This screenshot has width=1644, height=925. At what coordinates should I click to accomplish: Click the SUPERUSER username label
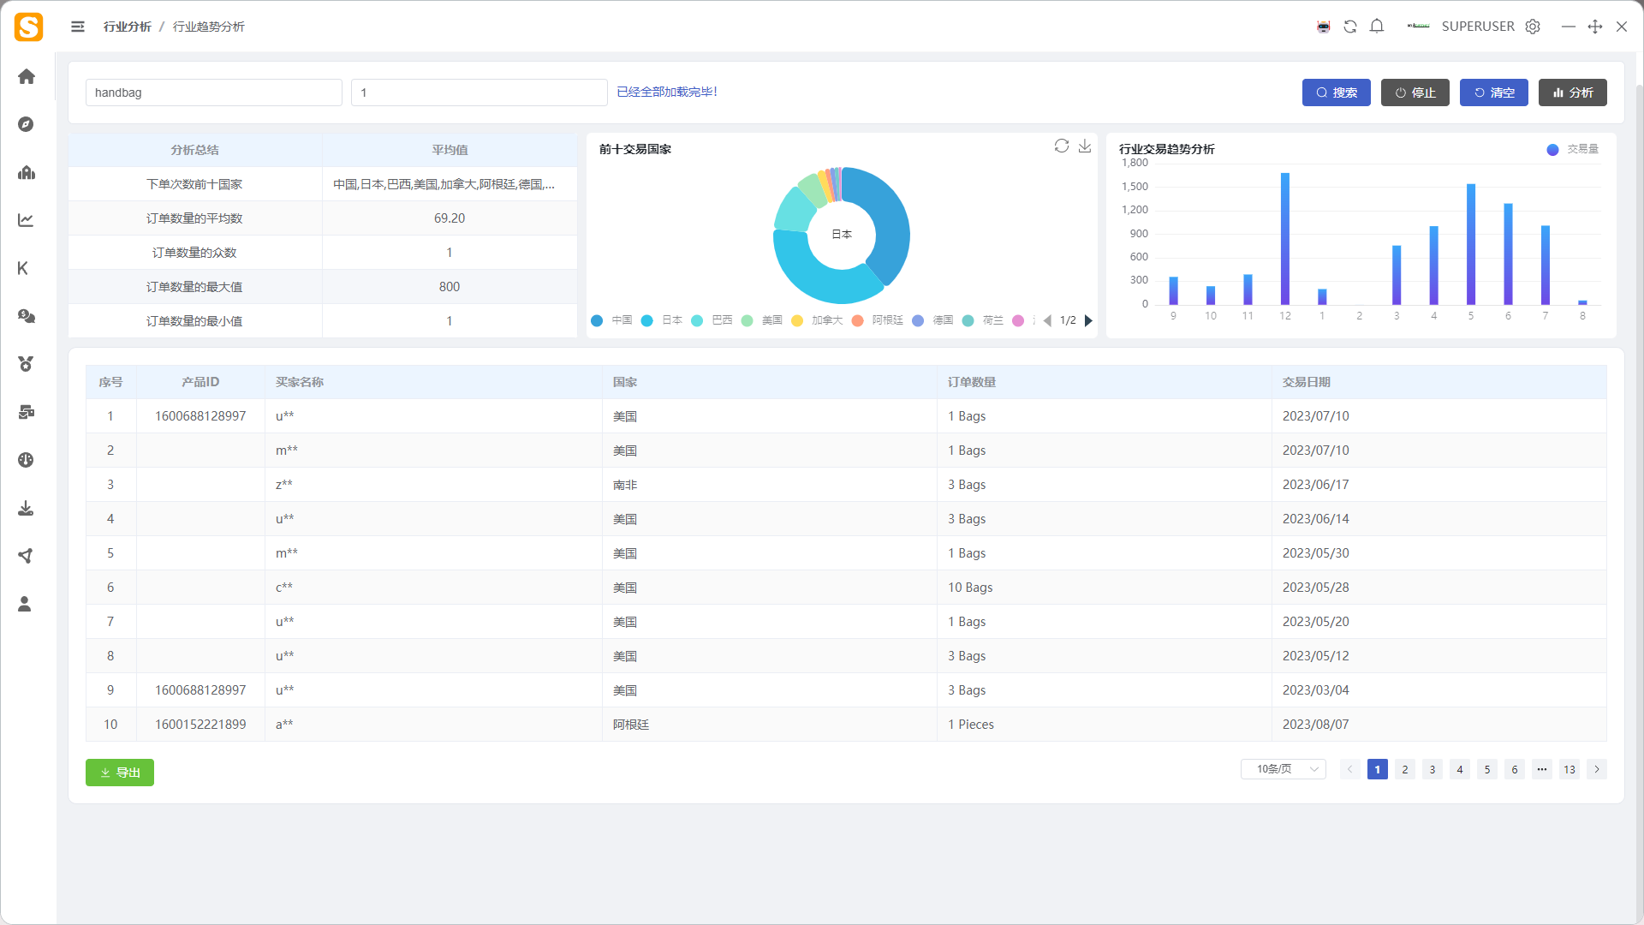click(1478, 27)
